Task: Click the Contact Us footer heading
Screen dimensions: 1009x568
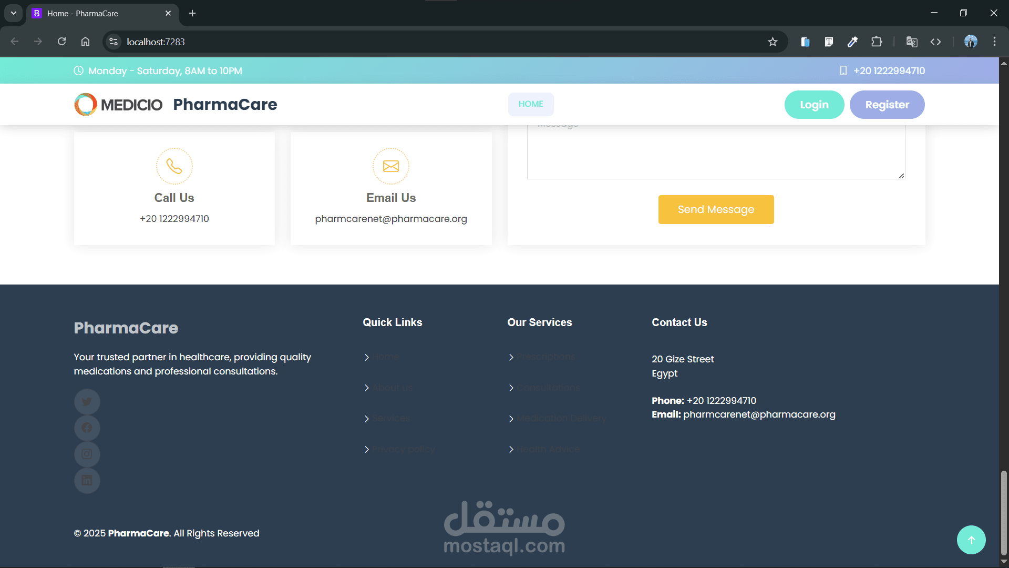Action: [x=679, y=322]
